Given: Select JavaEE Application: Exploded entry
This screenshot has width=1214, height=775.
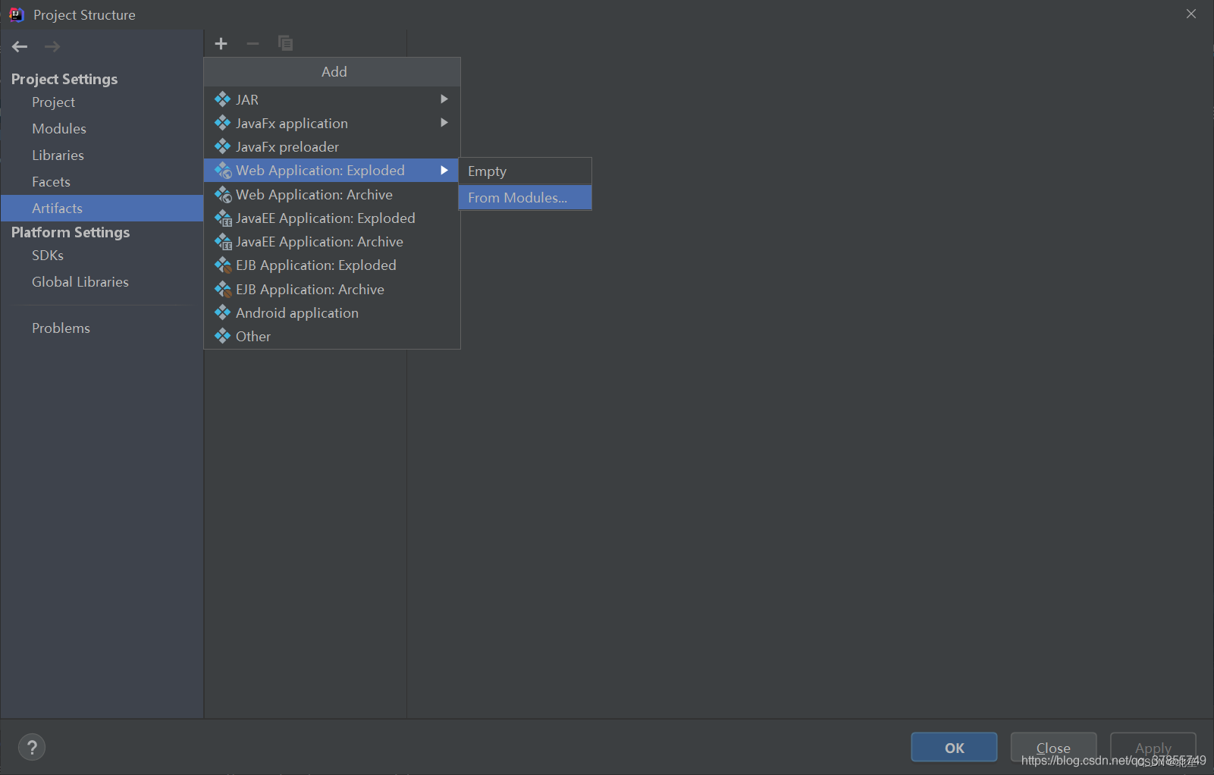Looking at the screenshot, I should point(332,218).
